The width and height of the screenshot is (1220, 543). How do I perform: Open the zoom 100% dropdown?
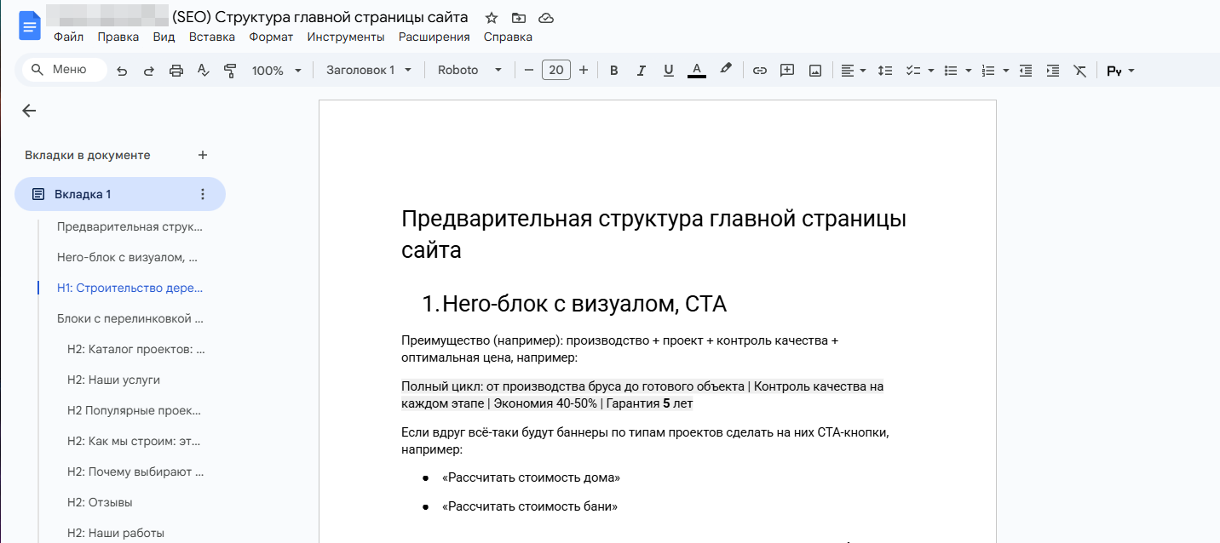(x=277, y=71)
